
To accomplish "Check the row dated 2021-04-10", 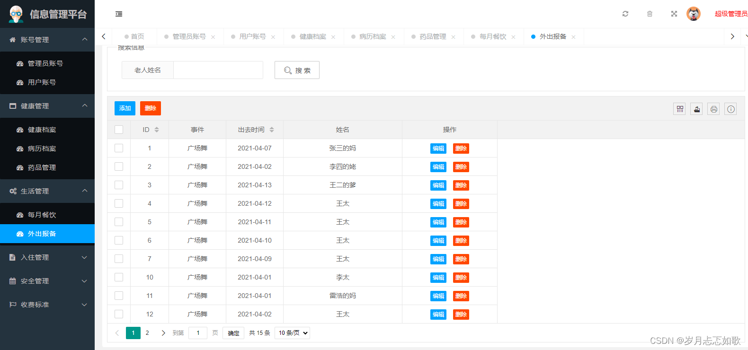I will (x=119, y=240).
